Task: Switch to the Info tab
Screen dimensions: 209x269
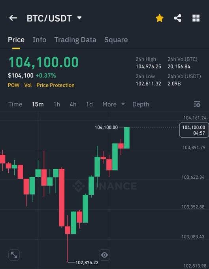Action: pos(40,40)
